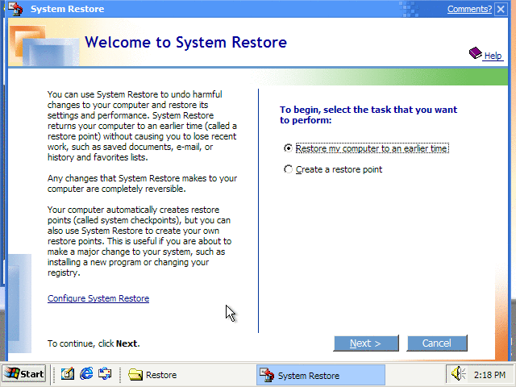Open the Comments? link in title bar
Screen dimensions: 516x387
tap(469, 9)
